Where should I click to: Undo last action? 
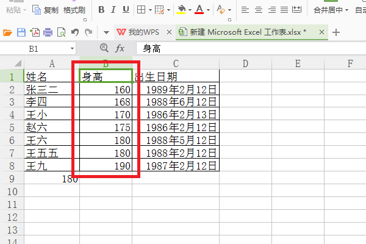pos(75,32)
